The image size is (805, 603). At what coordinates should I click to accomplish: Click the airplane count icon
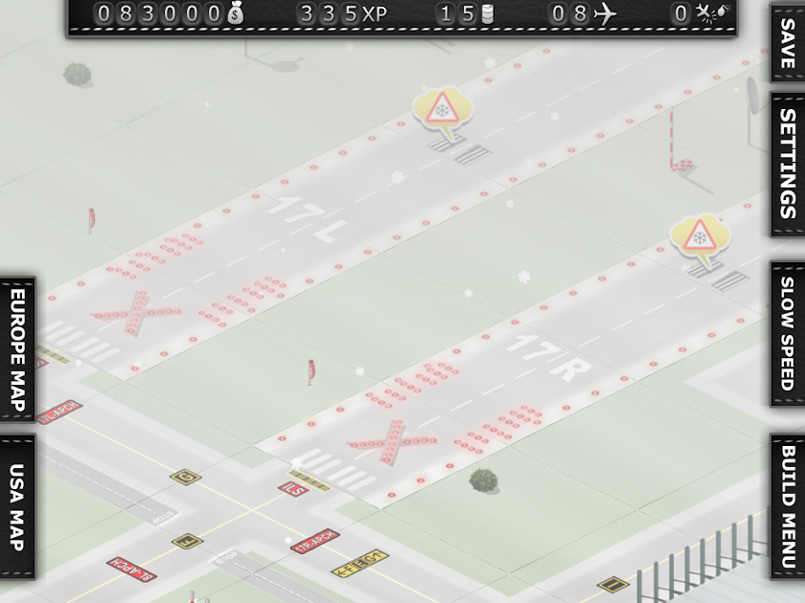(x=605, y=13)
